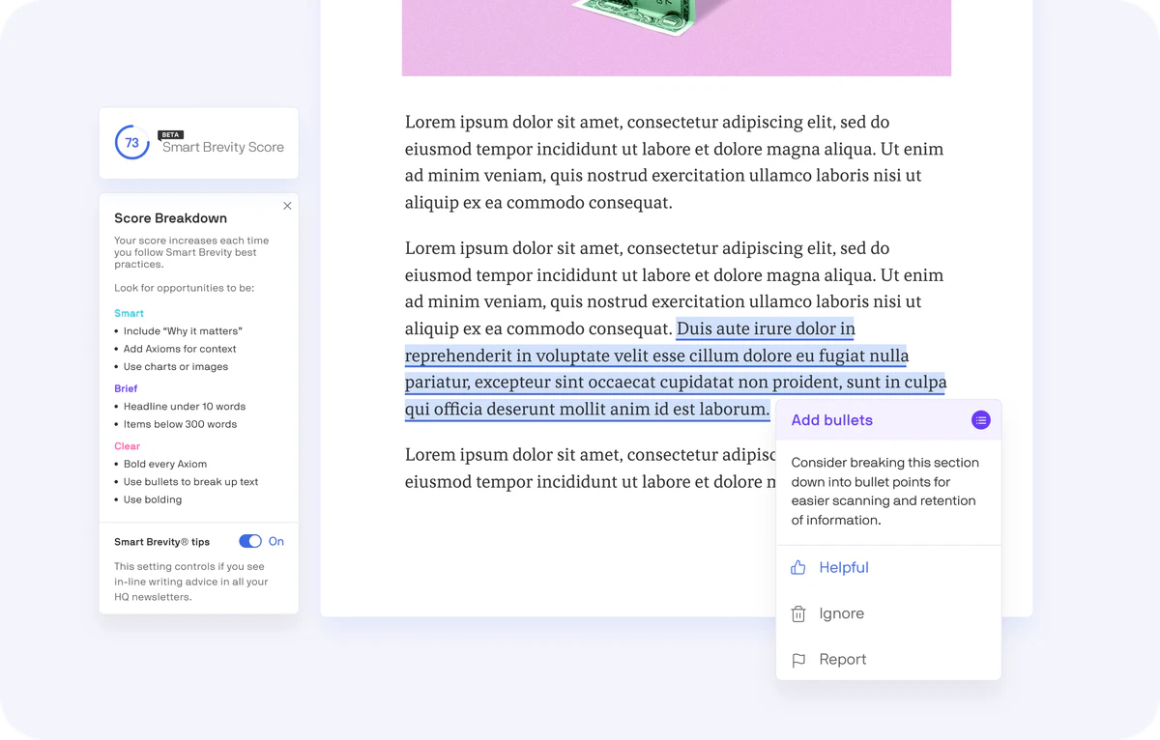Click the flag icon beside Report
This screenshot has height=740, width=1160.
[x=798, y=661]
